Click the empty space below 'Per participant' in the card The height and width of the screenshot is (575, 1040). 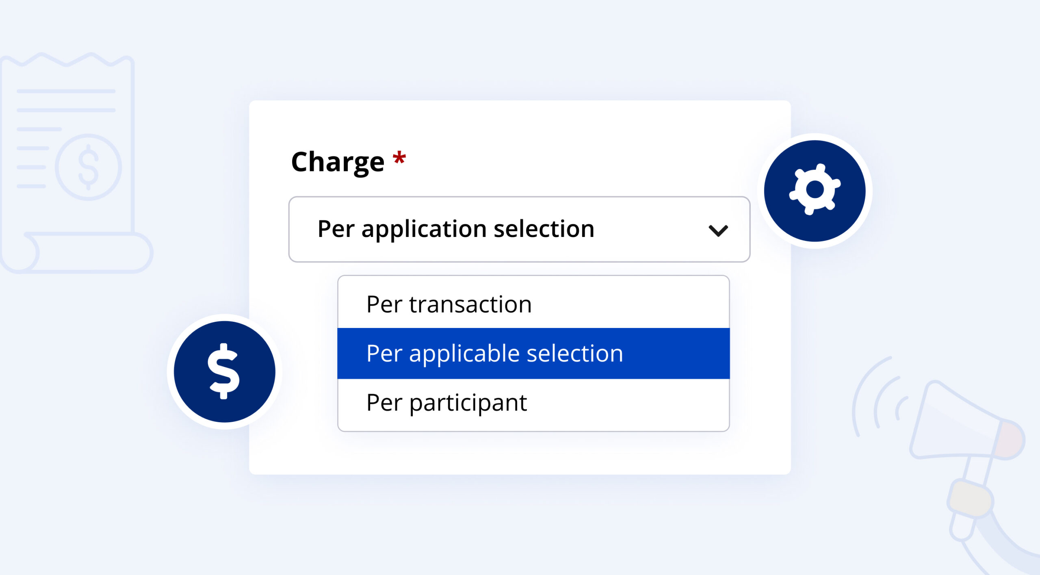[x=520, y=453]
